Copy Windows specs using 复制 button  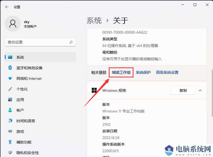tap(183, 90)
